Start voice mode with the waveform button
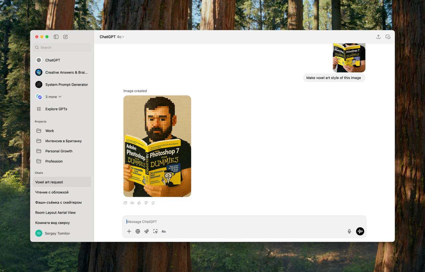Screen dimensions: 425x272 (x=360, y=232)
